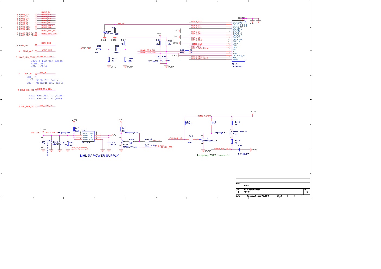
Task: Click the "Max 1.5A" annotation
Action: pyautogui.click(x=35, y=133)
